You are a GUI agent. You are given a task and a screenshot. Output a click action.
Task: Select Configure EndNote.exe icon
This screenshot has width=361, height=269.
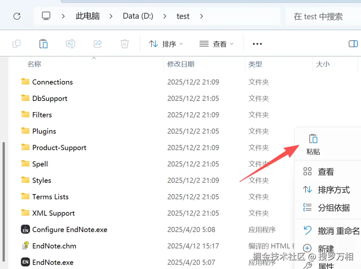pos(25,229)
